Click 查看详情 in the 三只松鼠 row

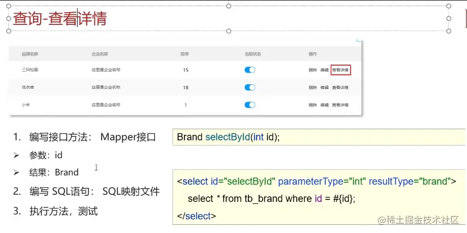(x=340, y=70)
